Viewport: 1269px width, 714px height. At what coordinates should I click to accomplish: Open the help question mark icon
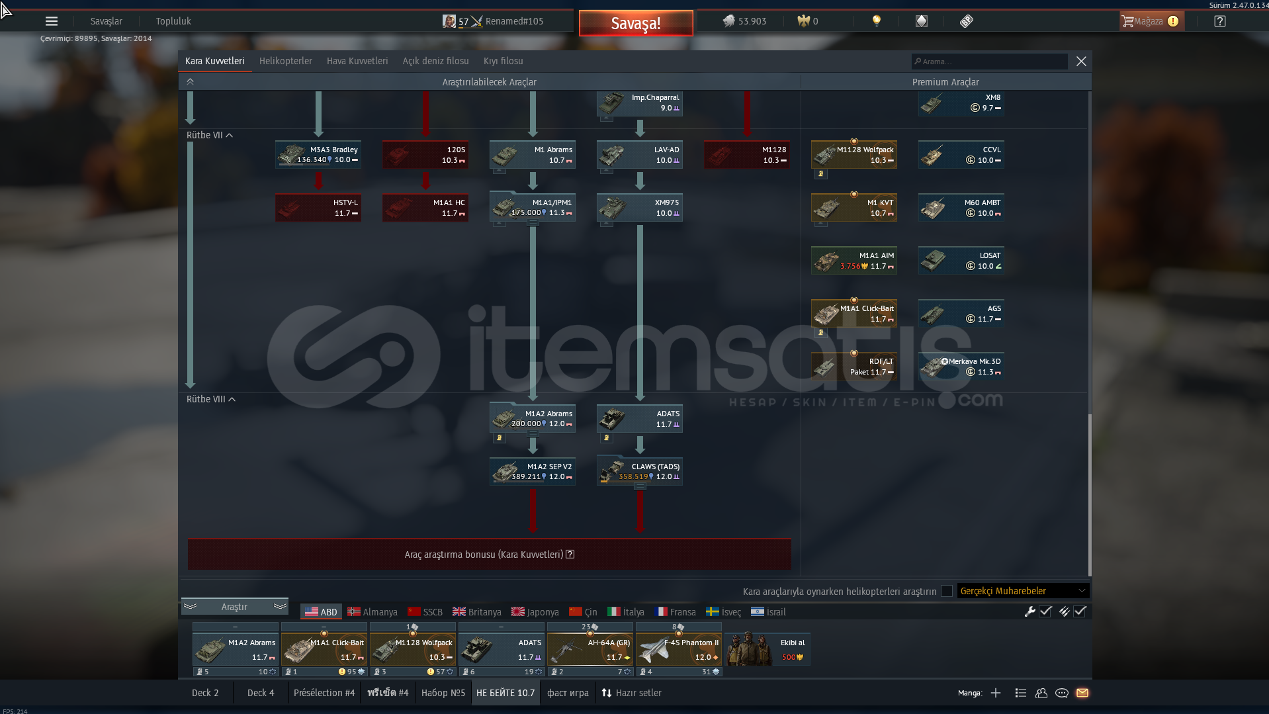1220,21
